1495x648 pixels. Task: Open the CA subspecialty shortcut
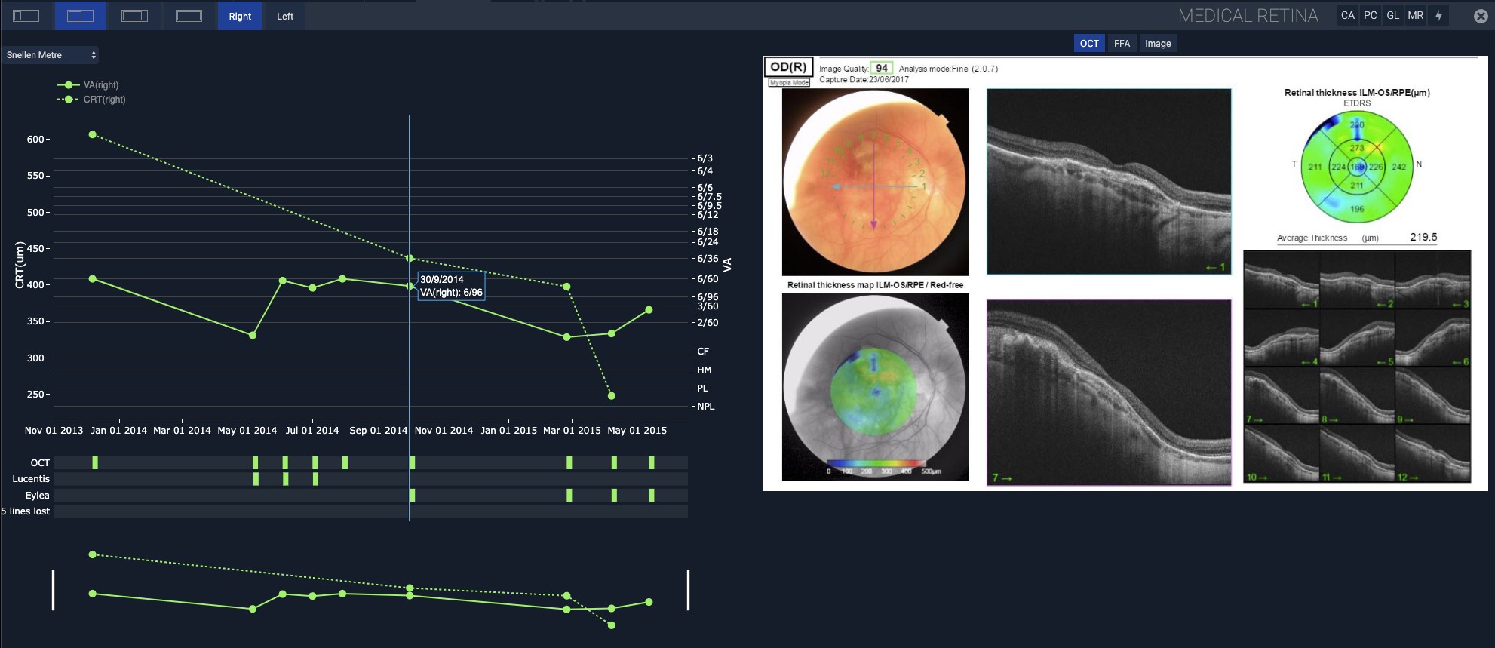(x=1348, y=16)
